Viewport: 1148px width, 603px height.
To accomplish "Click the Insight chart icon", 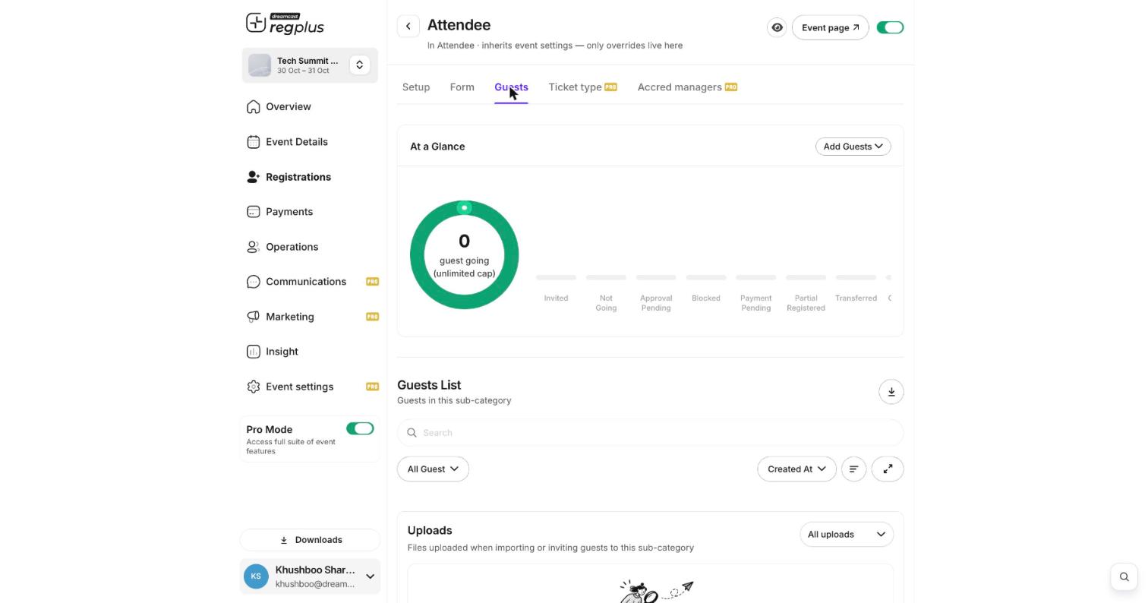I will click(254, 352).
